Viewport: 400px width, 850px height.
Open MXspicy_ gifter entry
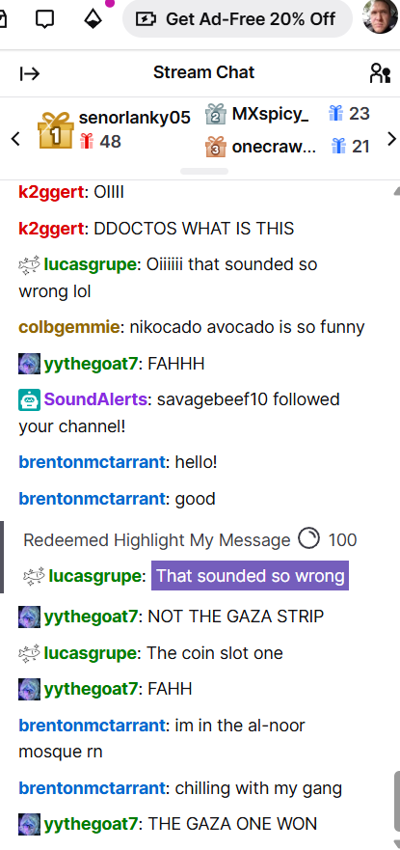270,114
